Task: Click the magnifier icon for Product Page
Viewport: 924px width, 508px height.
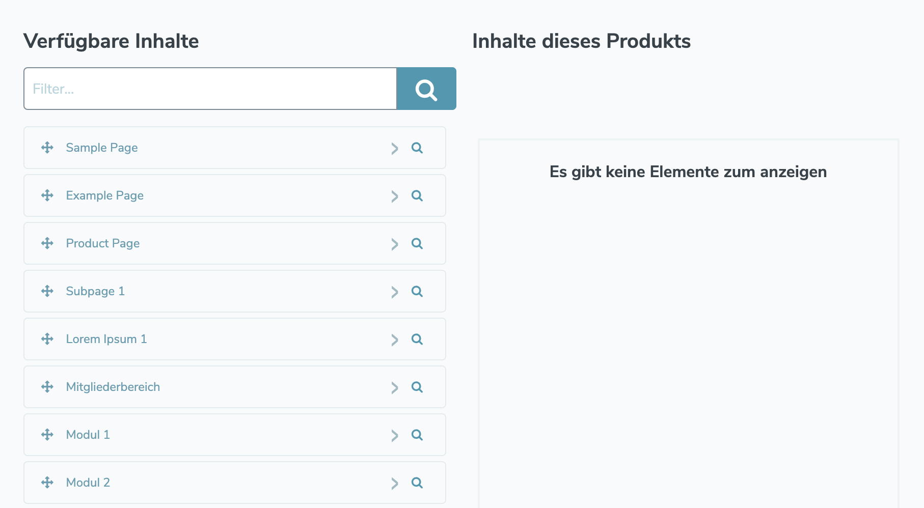Action: click(x=417, y=243)
